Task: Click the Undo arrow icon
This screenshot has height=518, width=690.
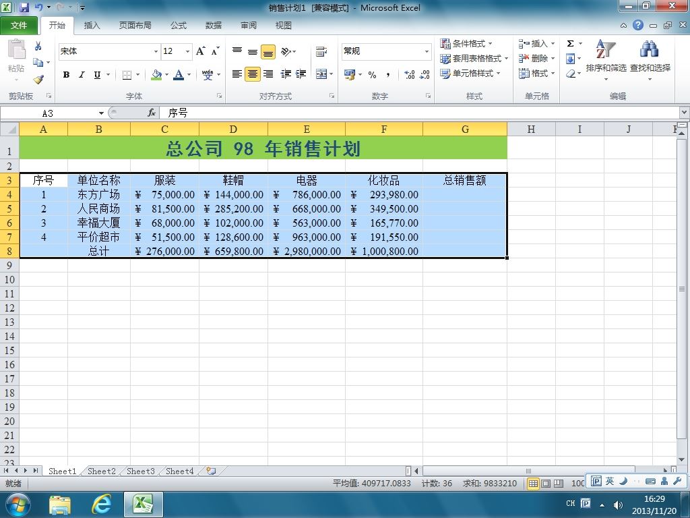Action: click(x=38, y=7)
